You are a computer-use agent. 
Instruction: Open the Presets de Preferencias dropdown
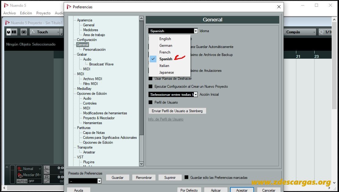(85, 181)
